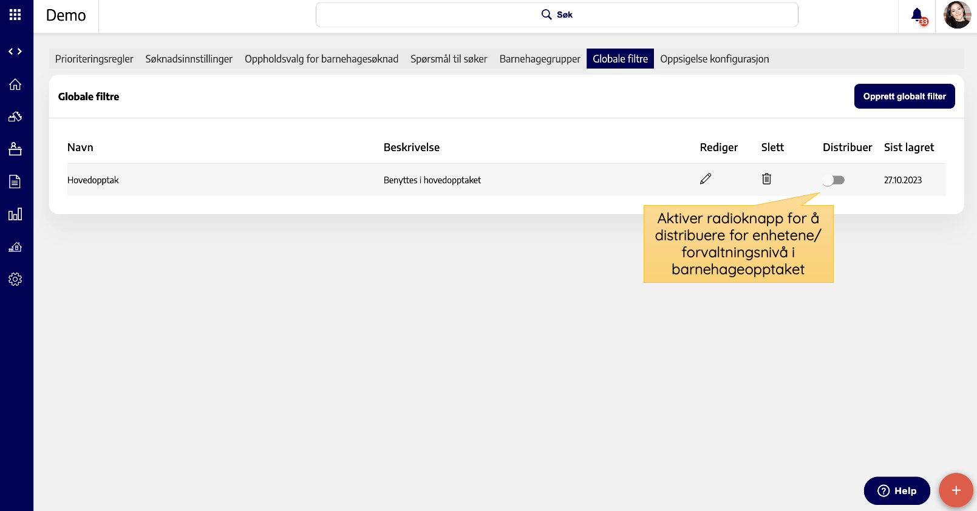The width and height of the screenshot is (977, 511).
Task: Delete the Hovedopptak filter using trash icon
Action: pos(767,179)
